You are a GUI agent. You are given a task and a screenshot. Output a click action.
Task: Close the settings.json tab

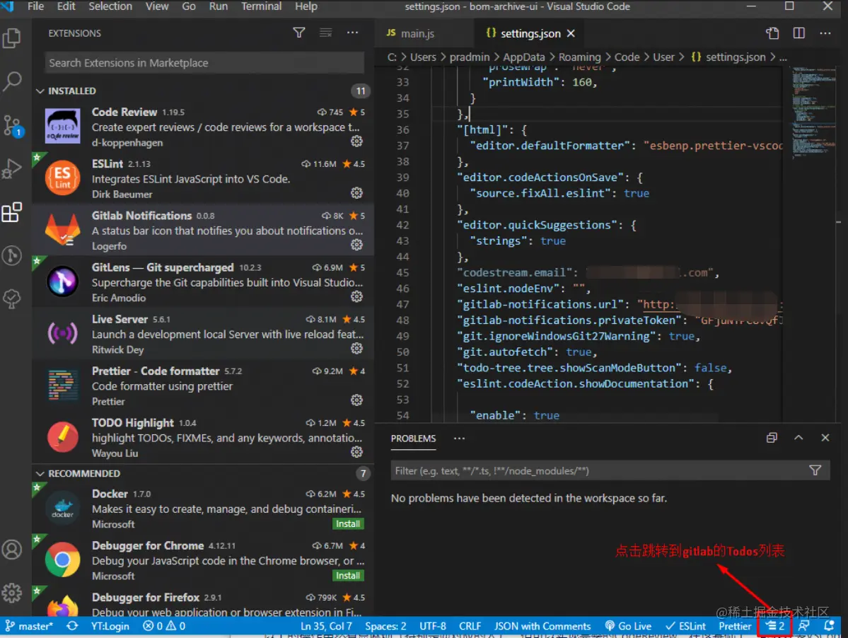pyautogui.click(x=571, y=33)
